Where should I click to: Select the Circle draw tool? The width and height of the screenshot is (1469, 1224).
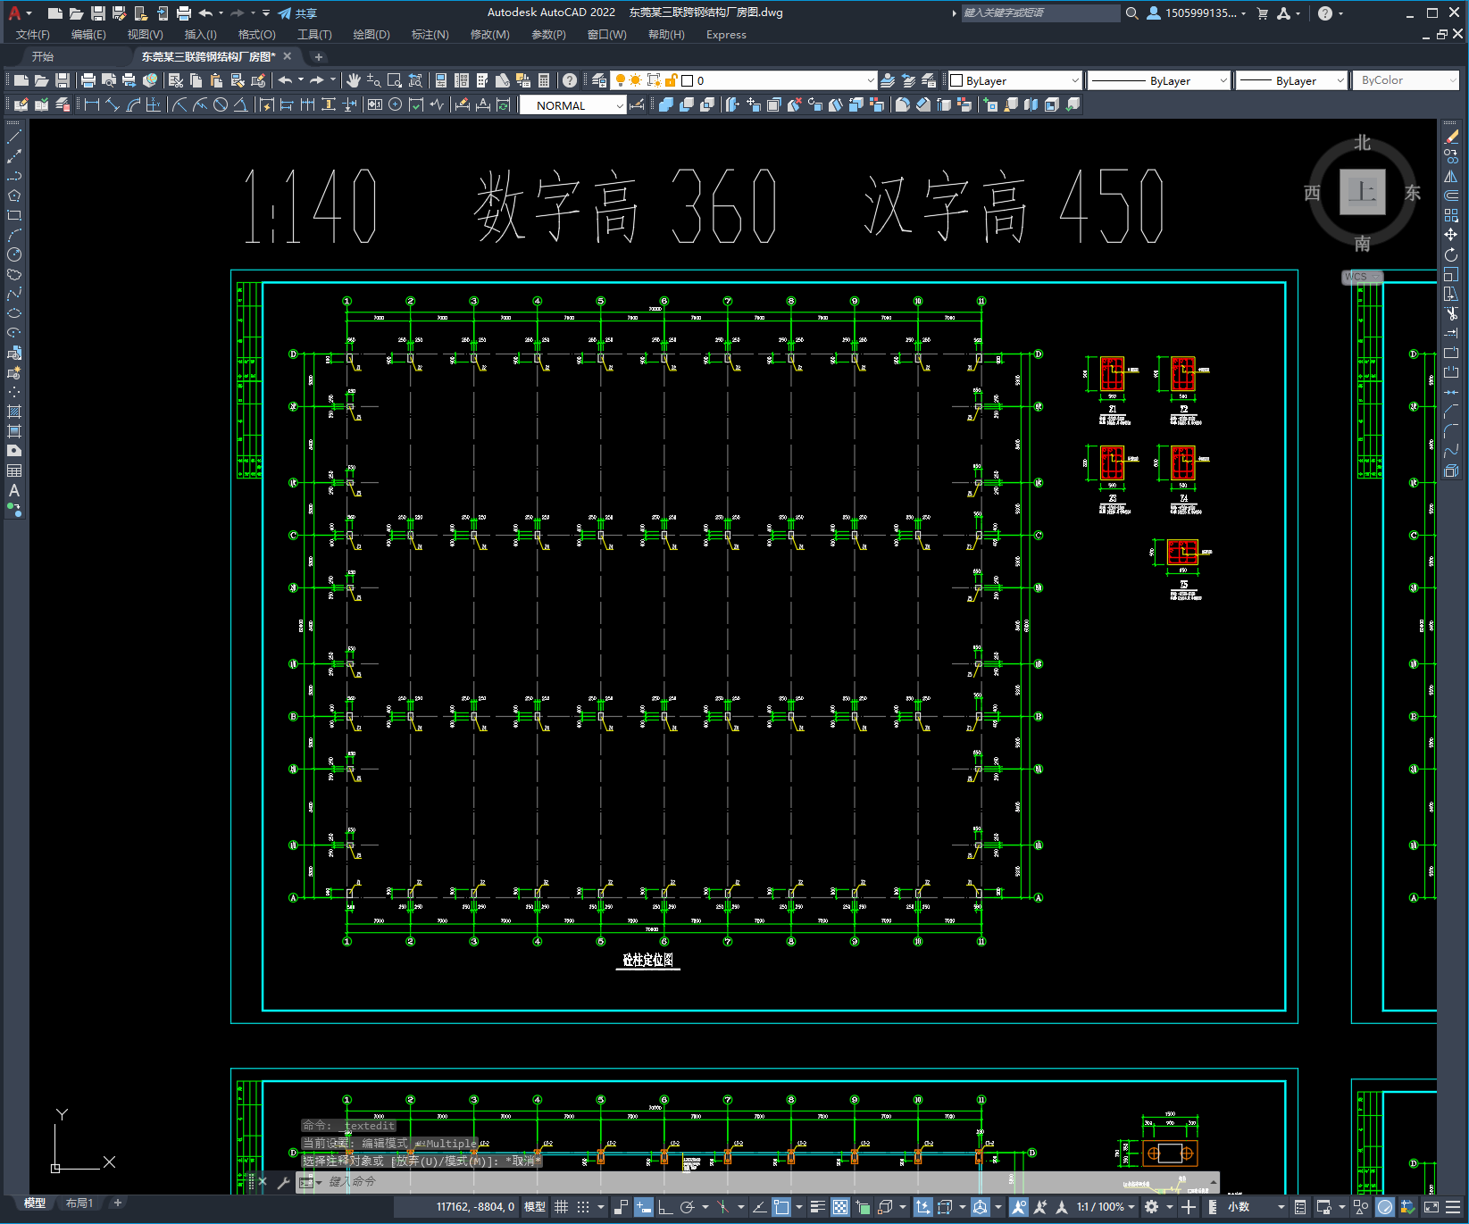pyautogui.click(x=14, y=254)
